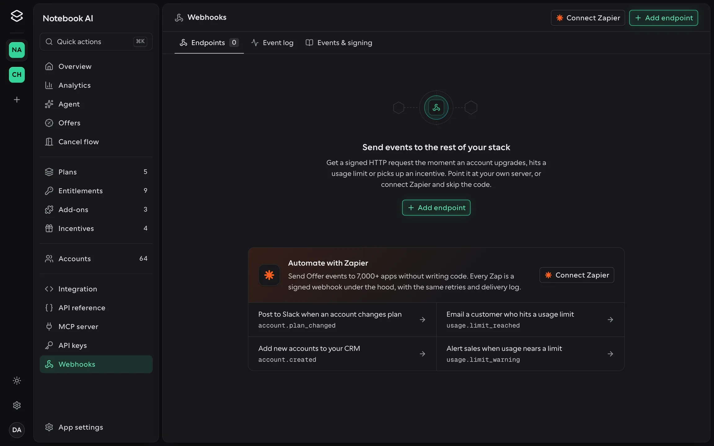Click the centered Add endpoint button
714x446 pixels.
click(x=436, y=208)
